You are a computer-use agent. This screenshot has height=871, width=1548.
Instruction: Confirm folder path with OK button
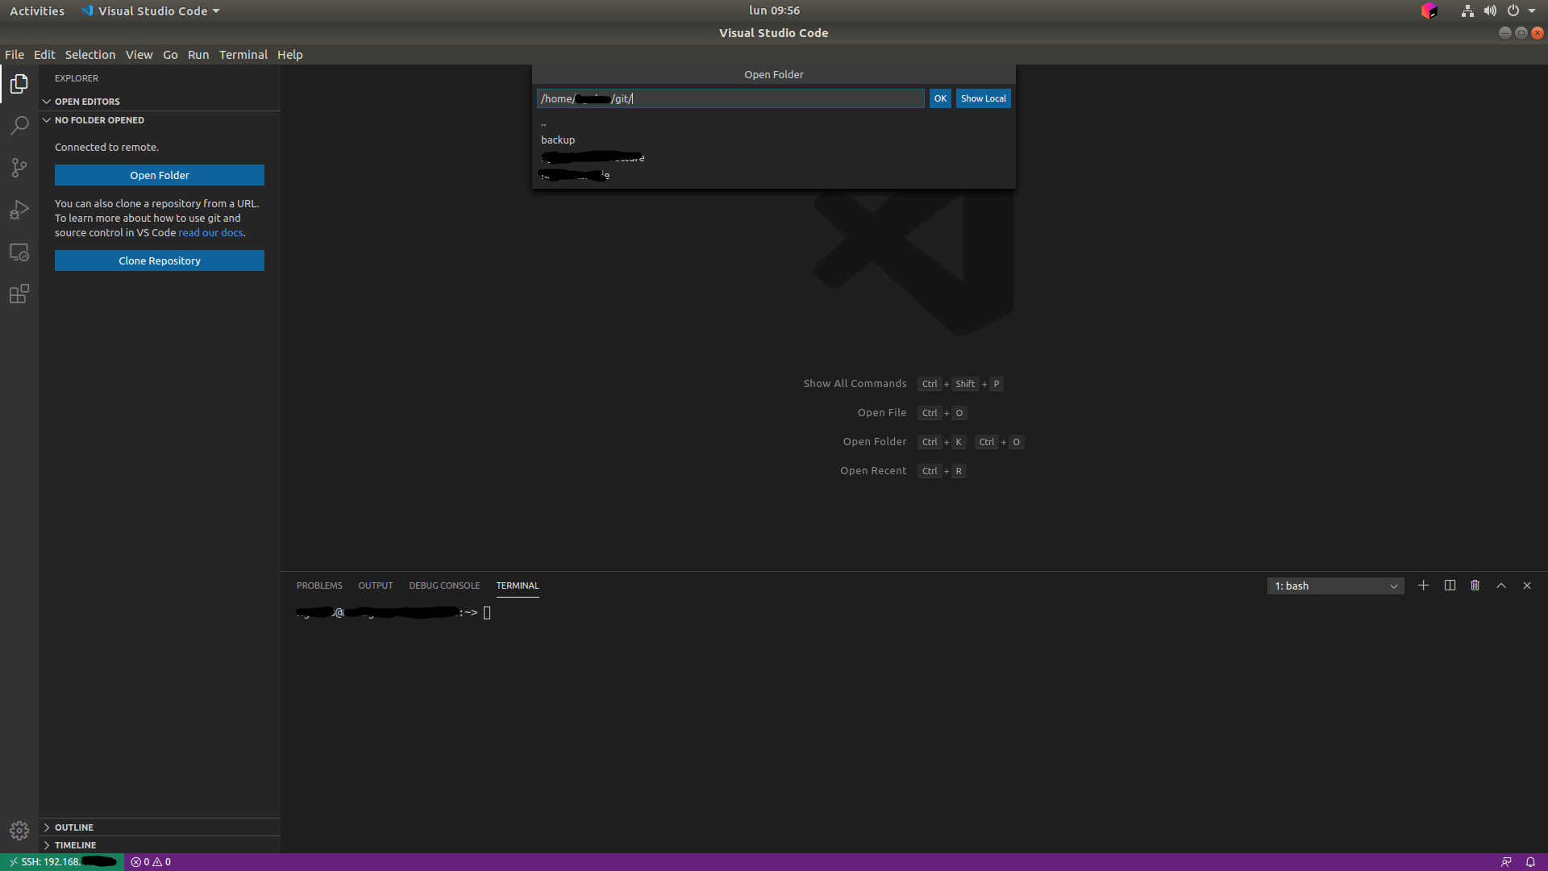(940, 98)
